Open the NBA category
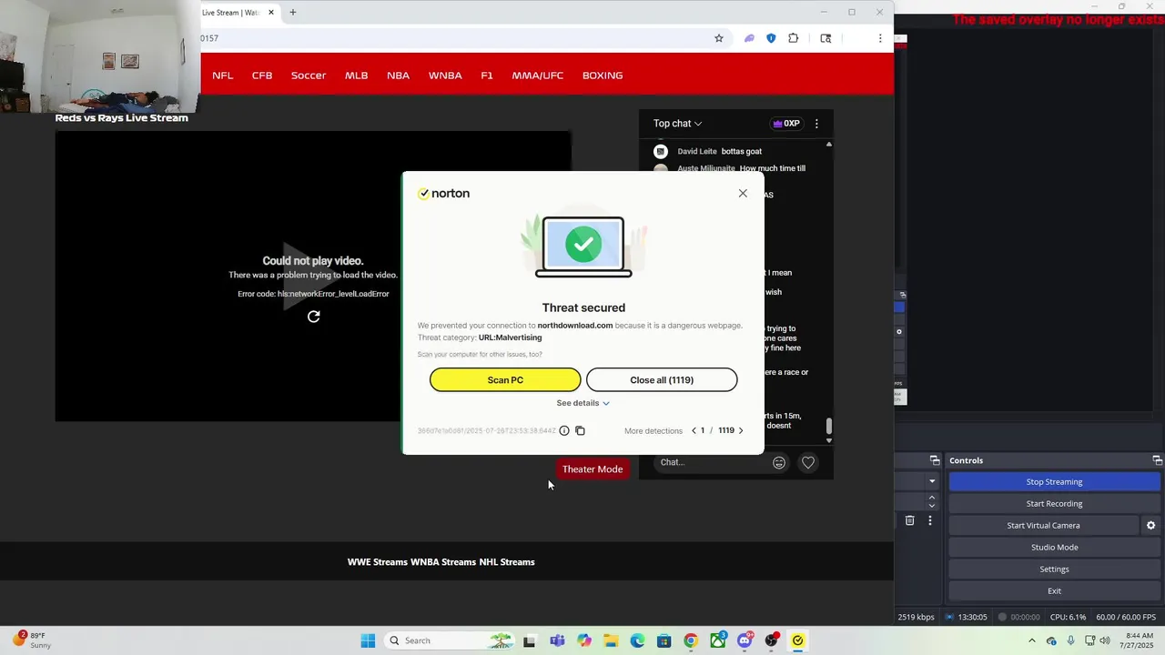1165x655 pixels. (x=398, y=76)
